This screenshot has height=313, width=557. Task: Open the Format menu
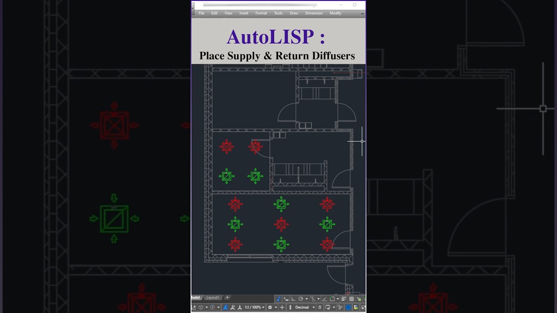[x=261, y=13]
